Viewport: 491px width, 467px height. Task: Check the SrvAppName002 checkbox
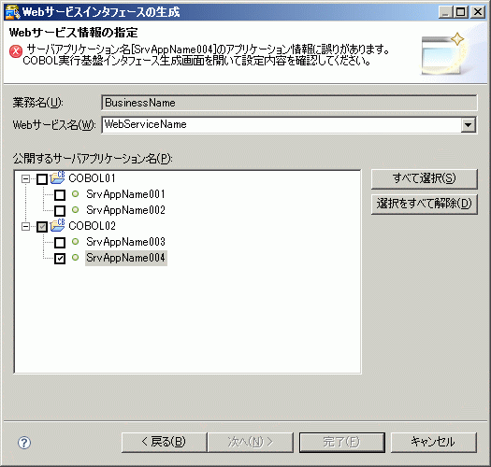click(60, 211)
